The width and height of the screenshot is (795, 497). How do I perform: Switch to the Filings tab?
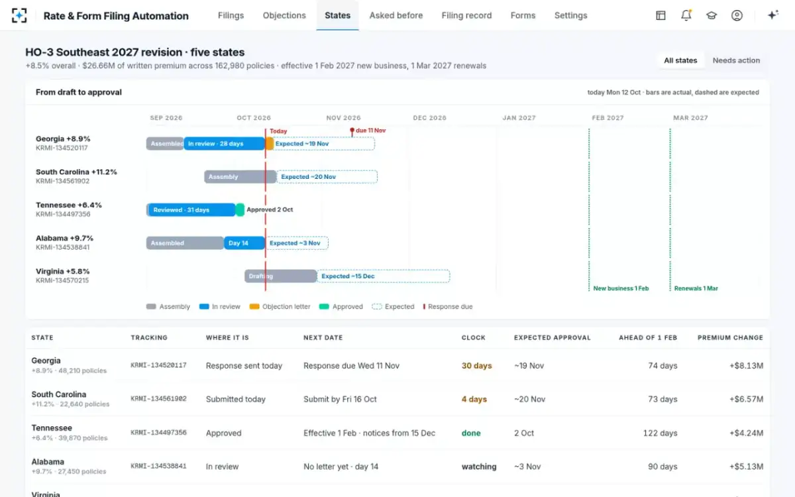point(231,15)
